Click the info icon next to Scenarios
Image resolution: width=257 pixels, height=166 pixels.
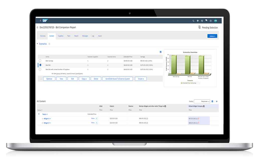click(x=49, y=44)
